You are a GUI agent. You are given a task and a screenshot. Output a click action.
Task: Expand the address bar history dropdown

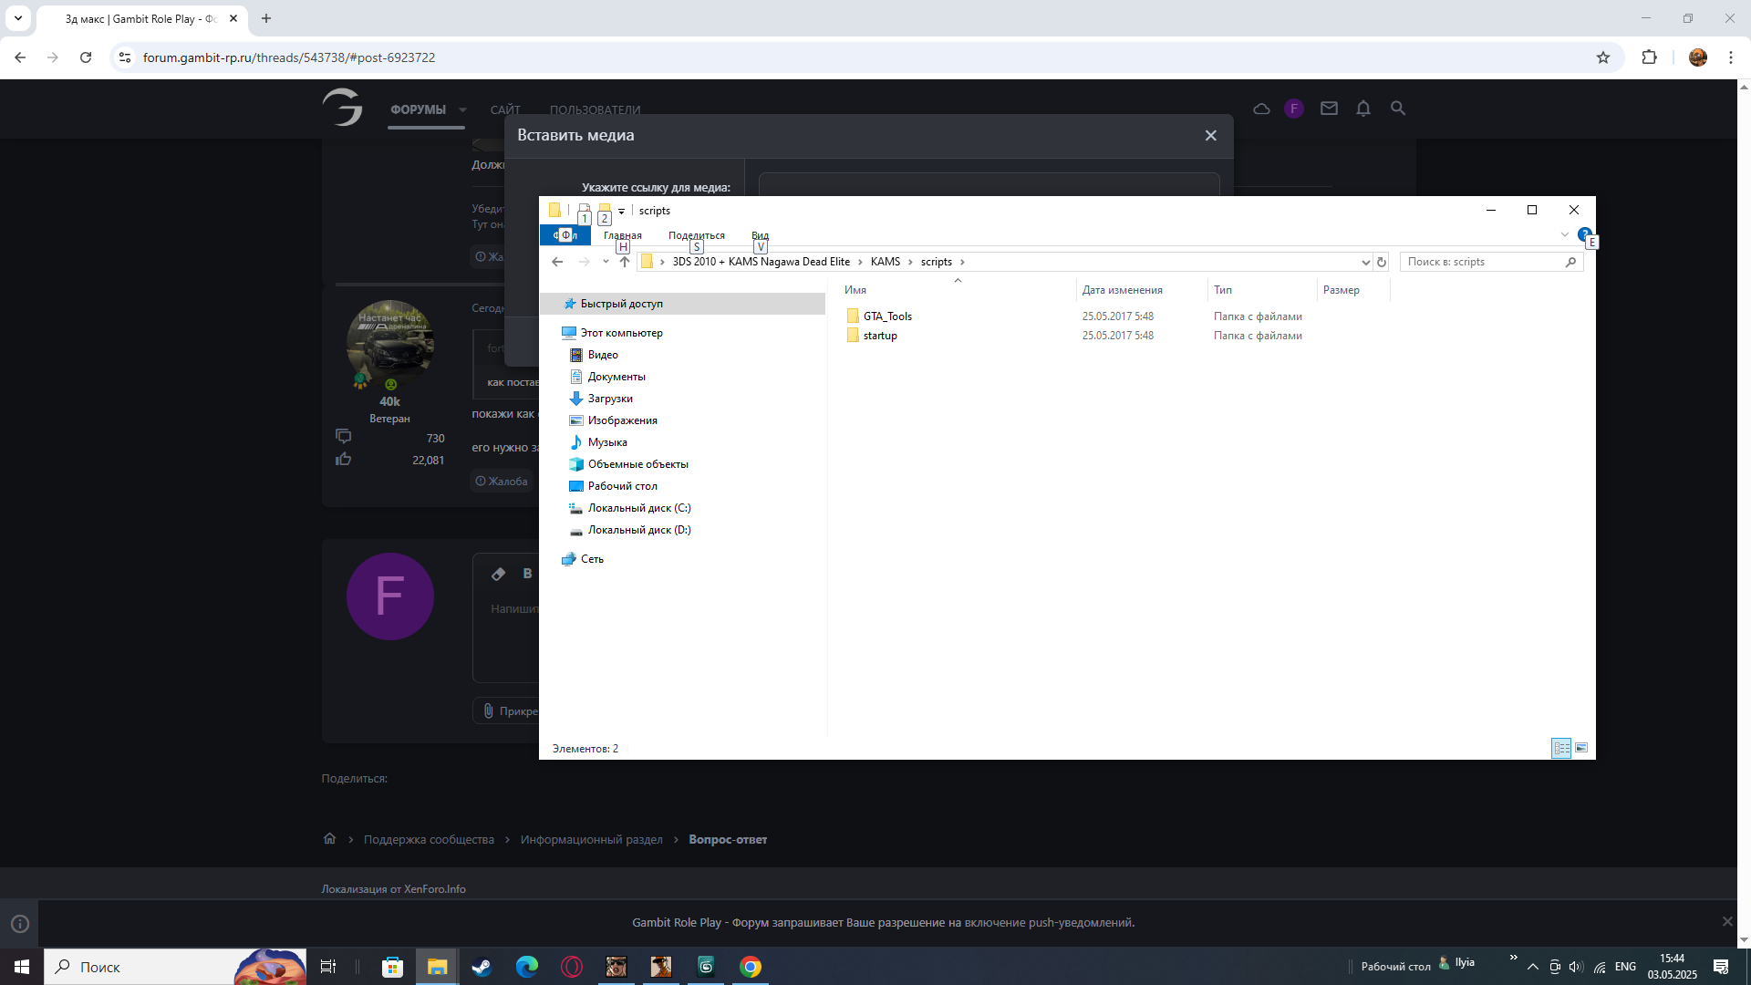click(x=1365, y=262)
